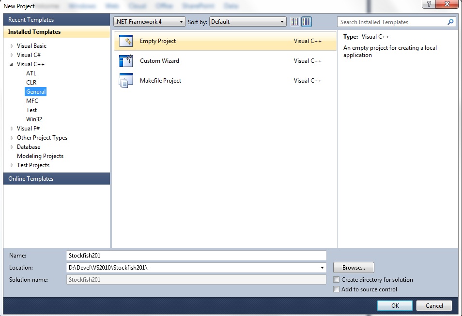
Task: Click the Makefile Project template icon
Action: (126, 81)
